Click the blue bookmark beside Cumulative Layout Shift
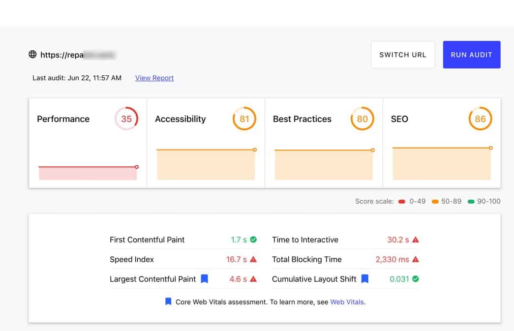 pos(365,279)
